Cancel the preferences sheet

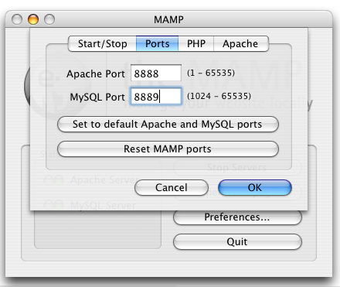[x=172, y=187]
